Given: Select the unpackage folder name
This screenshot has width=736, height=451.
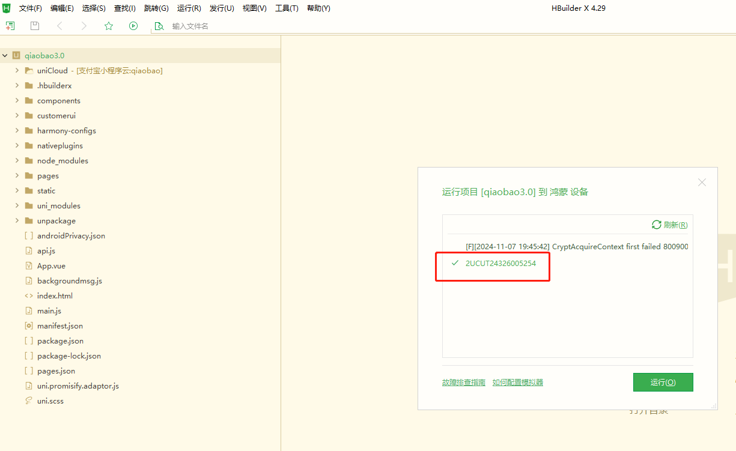Looking at the screenshot, I should (x=56, y=220).
